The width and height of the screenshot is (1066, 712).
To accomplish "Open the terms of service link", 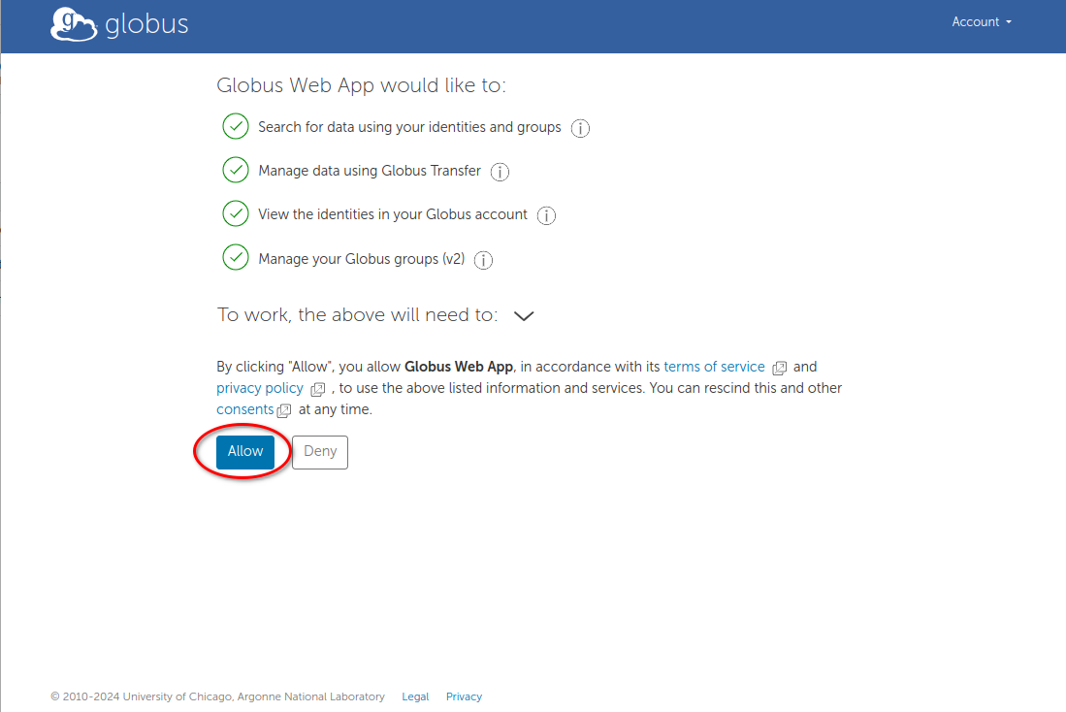I will [714, 367].
